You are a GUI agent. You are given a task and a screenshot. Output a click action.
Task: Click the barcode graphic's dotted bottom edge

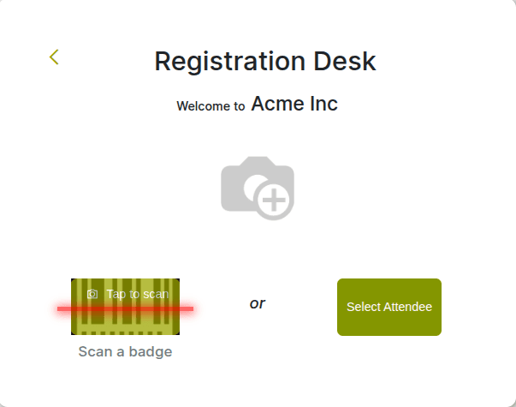(x=126, y=332)
